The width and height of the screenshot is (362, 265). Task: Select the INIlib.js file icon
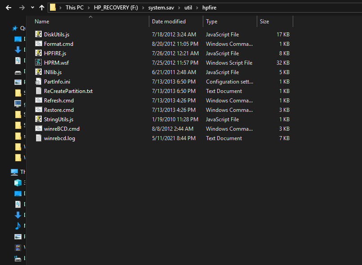[x=39, y=72]
